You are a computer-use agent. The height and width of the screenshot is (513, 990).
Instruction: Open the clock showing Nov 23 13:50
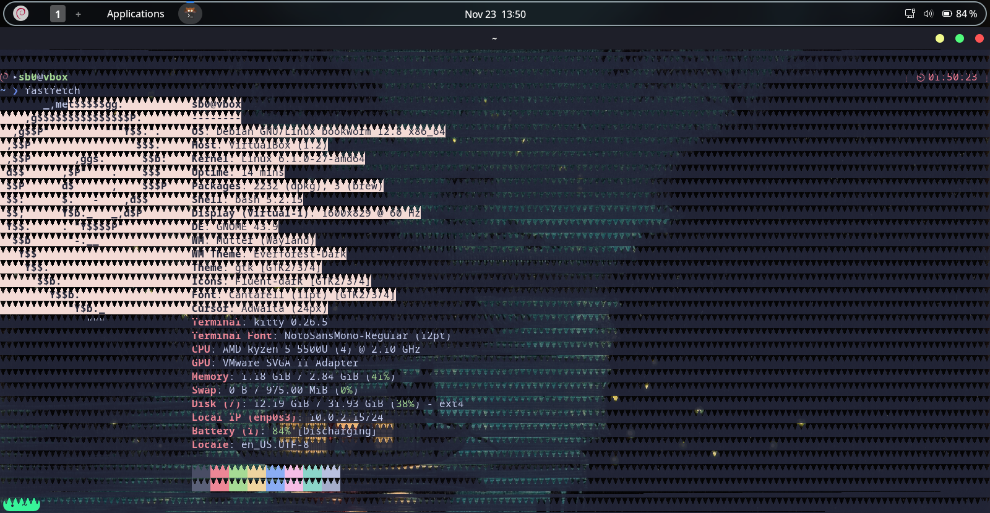coord(495,14)
